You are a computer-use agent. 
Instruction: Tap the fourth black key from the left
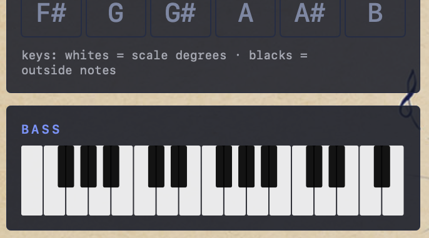pyautogui.click(x=156, y=166)
